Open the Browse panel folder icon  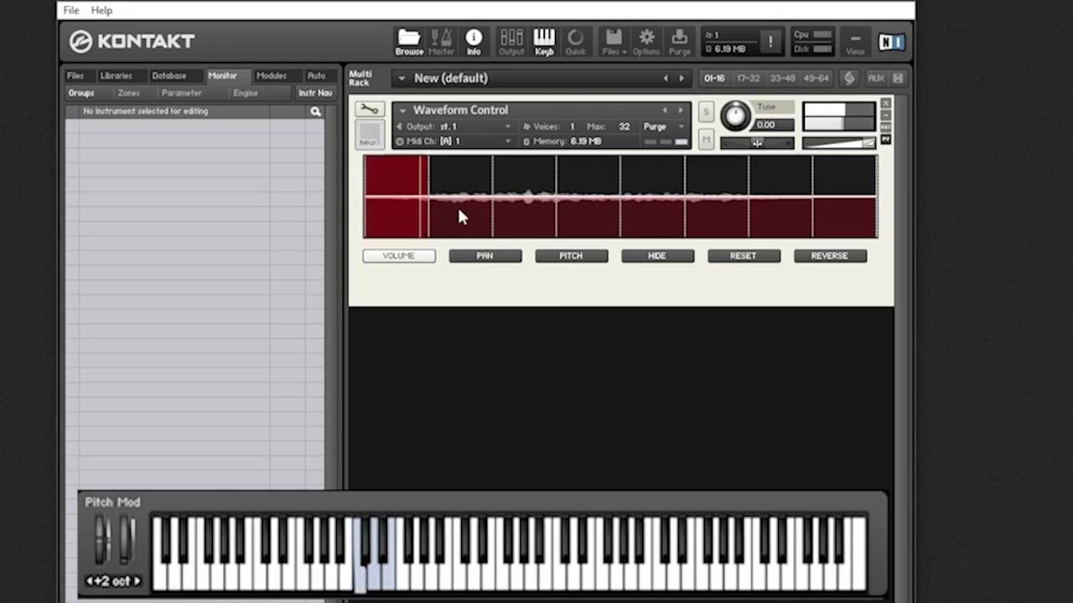coord(409,41)
